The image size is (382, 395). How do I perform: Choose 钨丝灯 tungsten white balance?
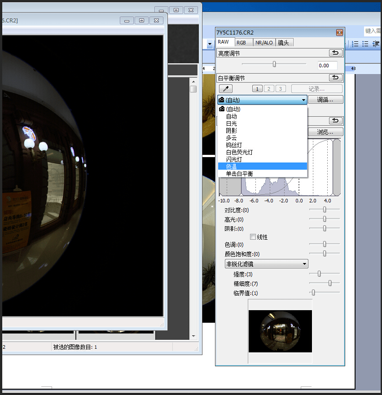point(262,145)
